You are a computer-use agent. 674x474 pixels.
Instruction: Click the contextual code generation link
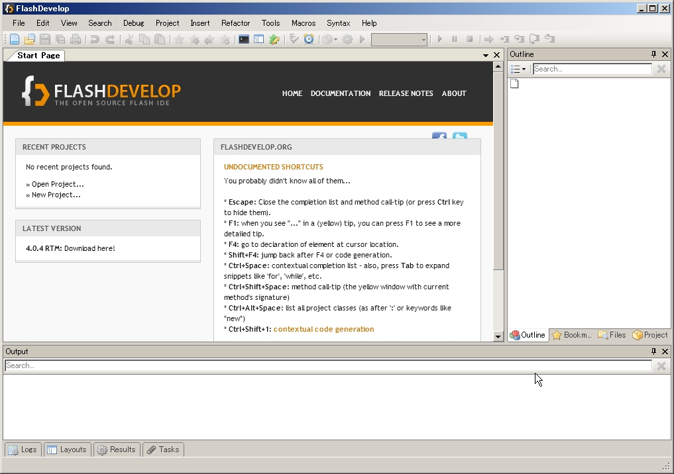(x=323, y=329)
